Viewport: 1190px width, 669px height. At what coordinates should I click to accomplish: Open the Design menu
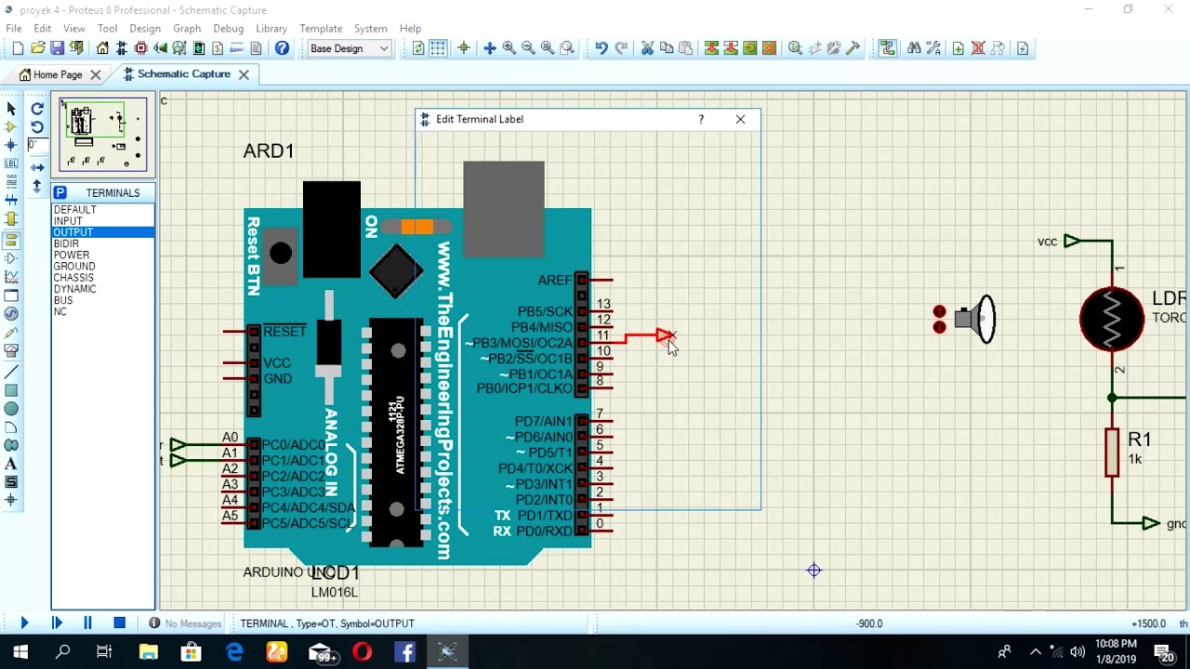point(145,28)
